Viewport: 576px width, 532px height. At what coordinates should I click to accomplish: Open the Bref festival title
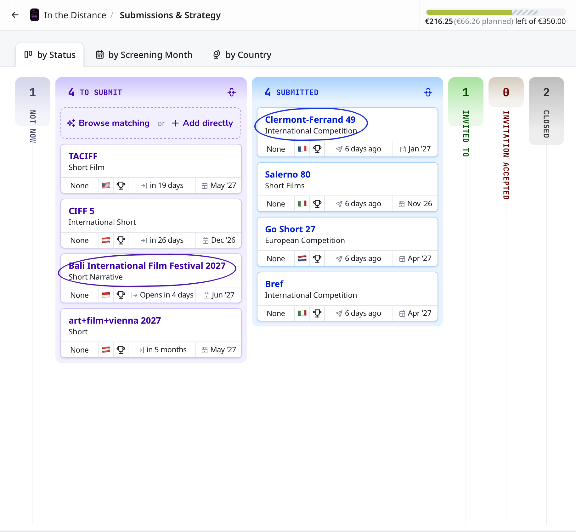[x=274, y=284]
